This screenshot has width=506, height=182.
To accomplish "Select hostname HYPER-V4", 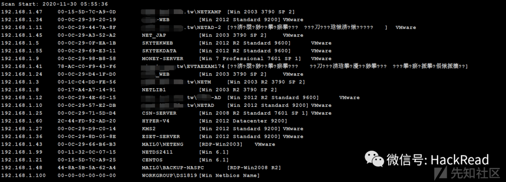I will coord(156,121).
